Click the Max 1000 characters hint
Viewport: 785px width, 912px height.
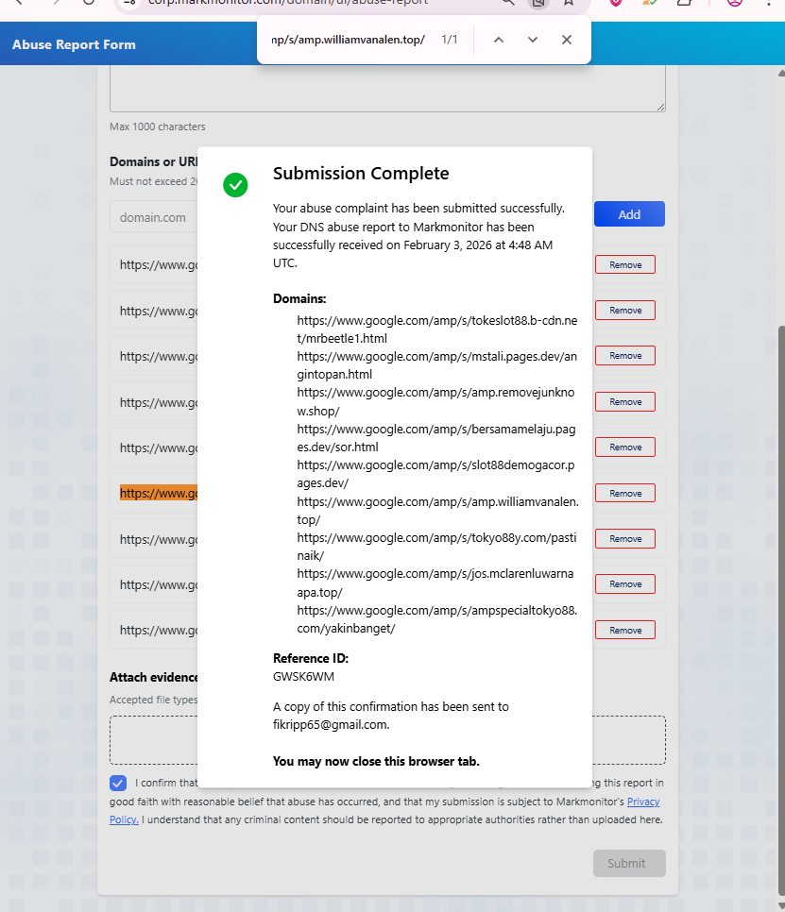158,127
